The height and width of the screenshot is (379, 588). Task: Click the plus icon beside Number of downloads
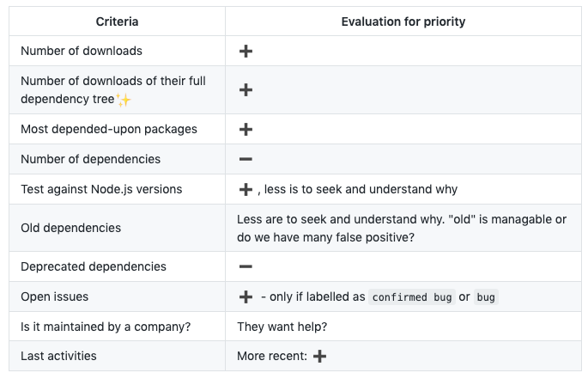click(246, 52)
